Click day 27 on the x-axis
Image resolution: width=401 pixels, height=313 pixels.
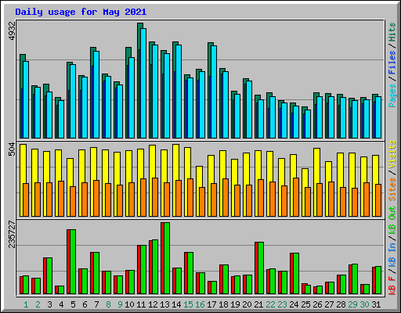(329, 304)
